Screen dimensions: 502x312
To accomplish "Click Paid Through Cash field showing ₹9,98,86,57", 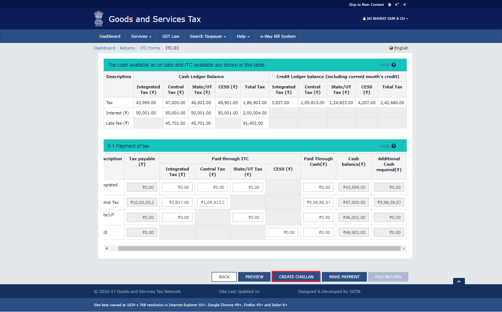I will 318,202.
